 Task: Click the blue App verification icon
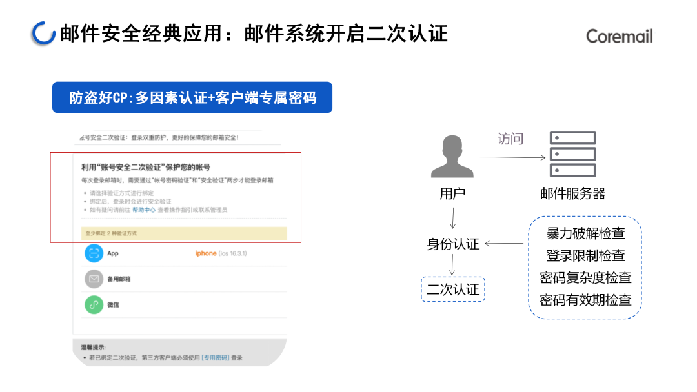pos(94,253)
